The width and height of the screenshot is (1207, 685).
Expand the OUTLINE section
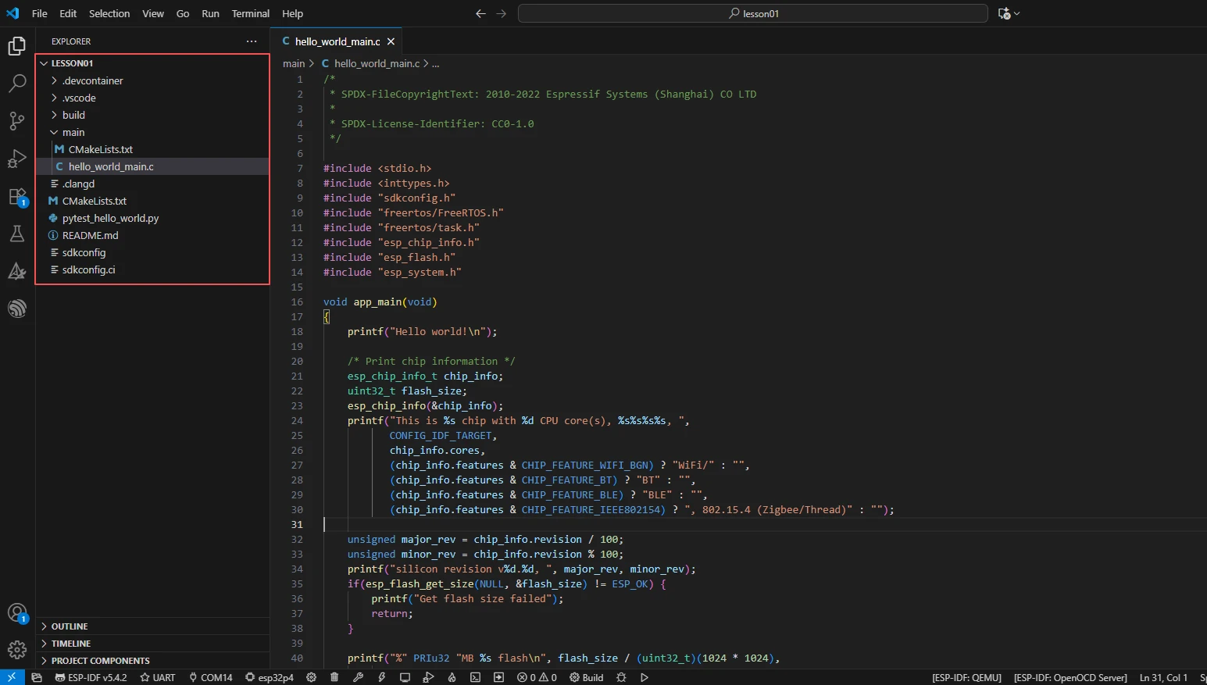click(x=70, y=626)
